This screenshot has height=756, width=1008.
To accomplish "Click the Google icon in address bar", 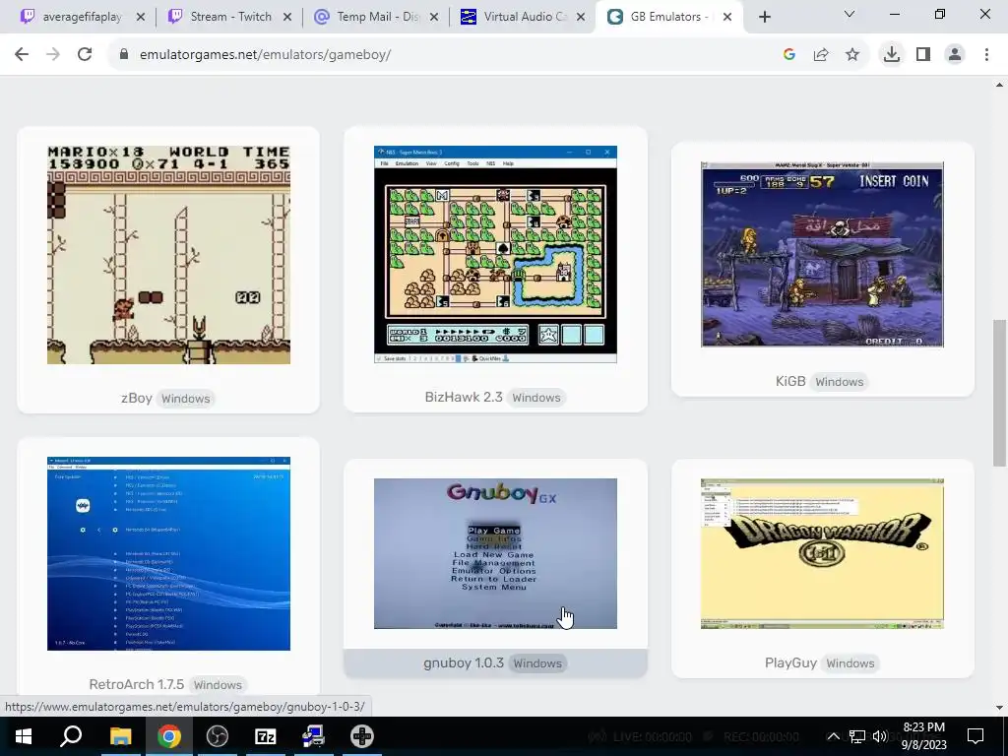I will [x=789, y=55].
